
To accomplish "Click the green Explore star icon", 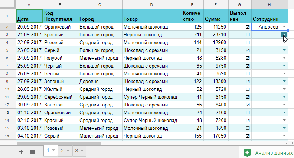I will tap(247, 153).
